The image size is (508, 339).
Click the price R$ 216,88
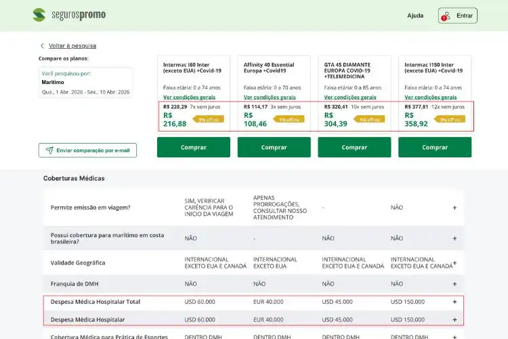point(175,119)
